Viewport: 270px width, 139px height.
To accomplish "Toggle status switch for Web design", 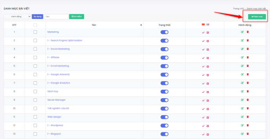I will (165, 117).
